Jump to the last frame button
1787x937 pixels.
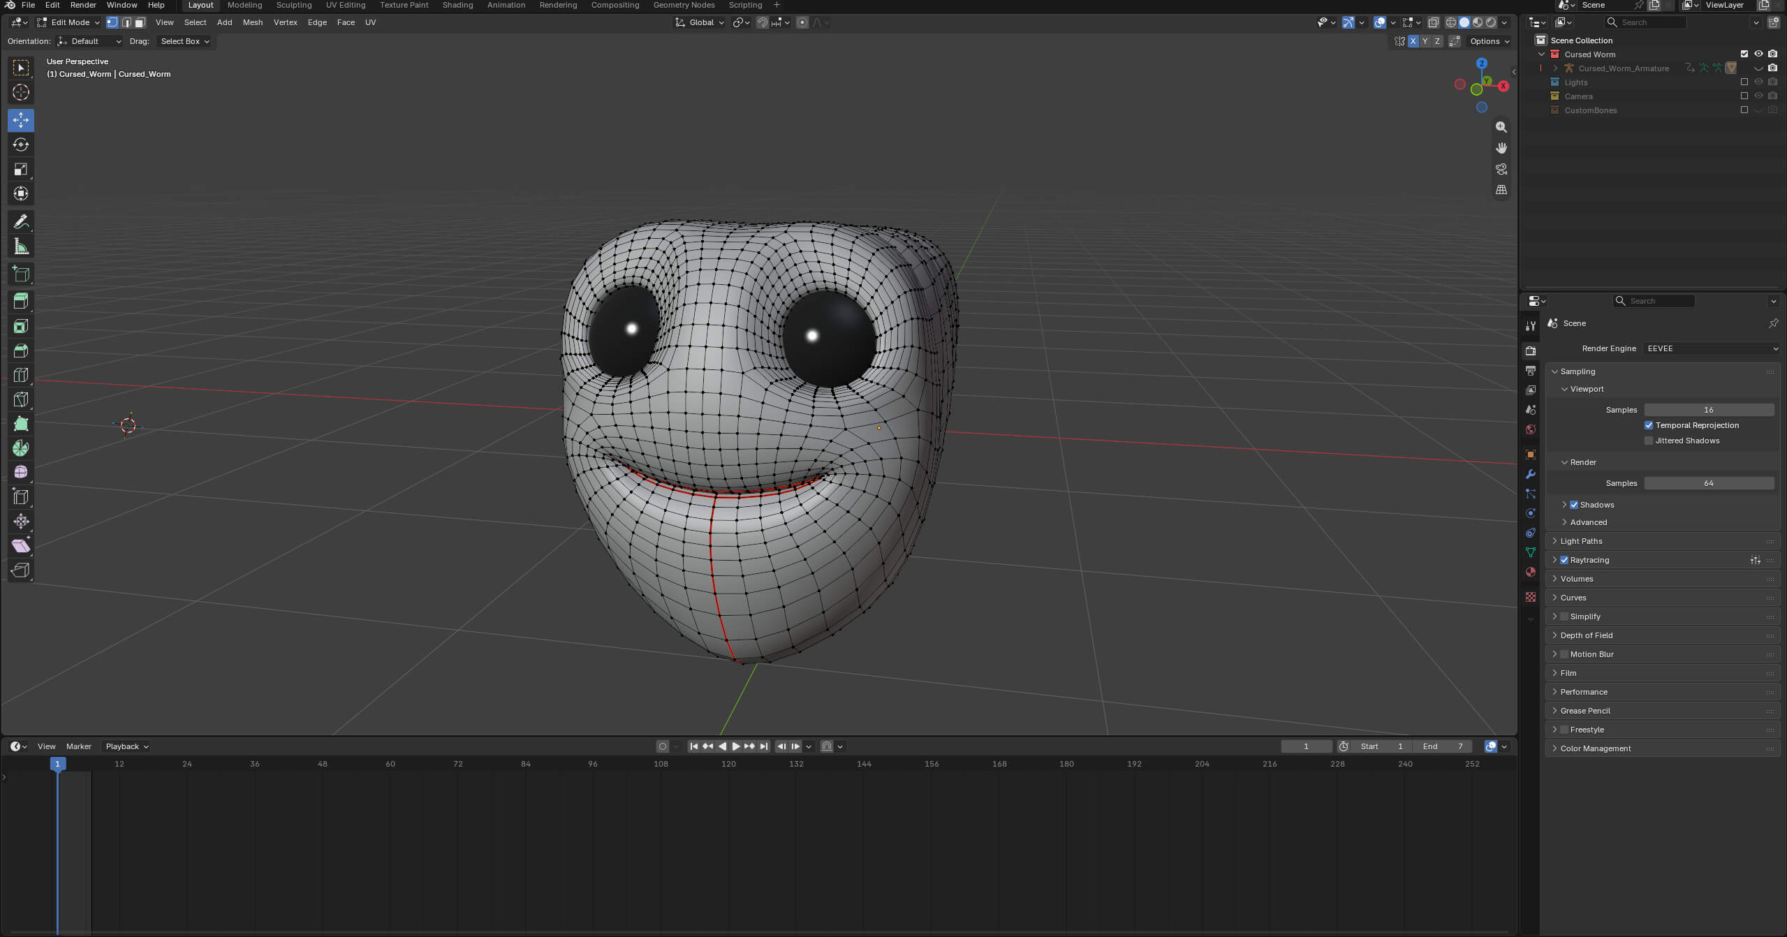click(763, 746)
